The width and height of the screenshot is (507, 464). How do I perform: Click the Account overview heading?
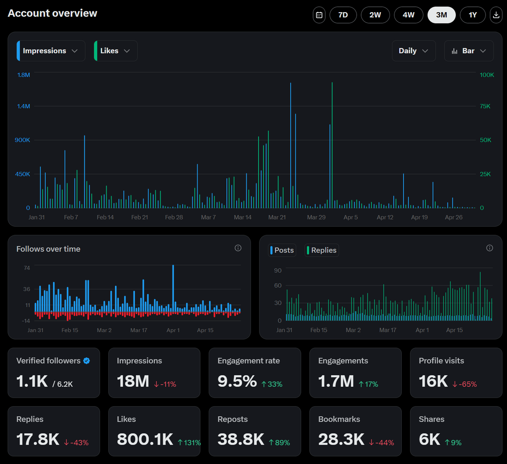[52, 13]
